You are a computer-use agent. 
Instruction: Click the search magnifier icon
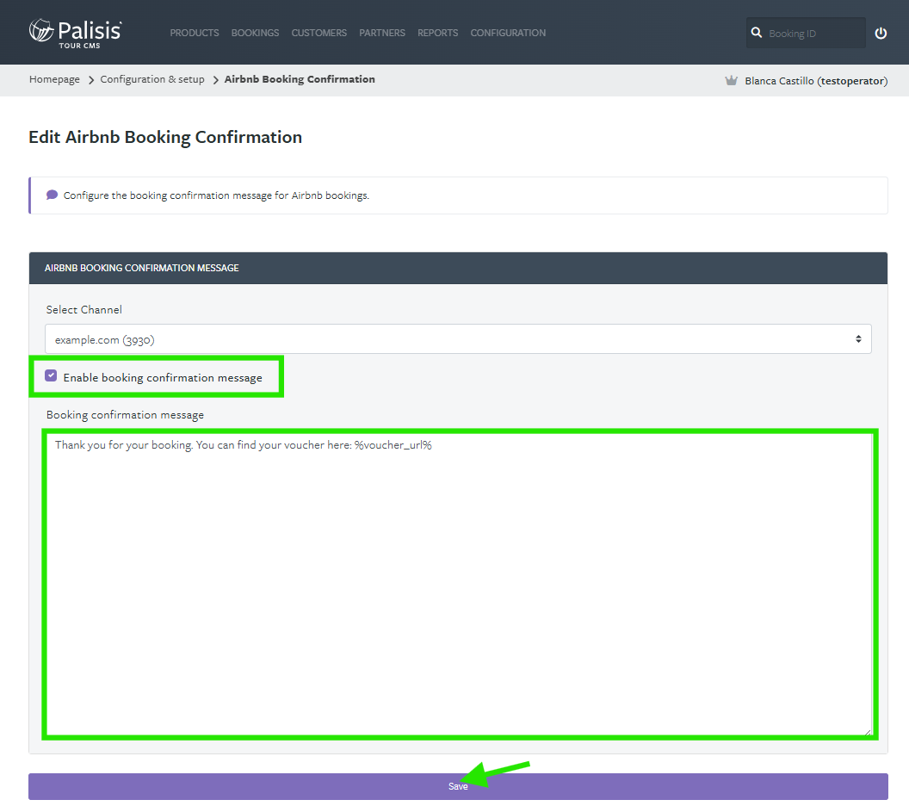click(757, 33)
